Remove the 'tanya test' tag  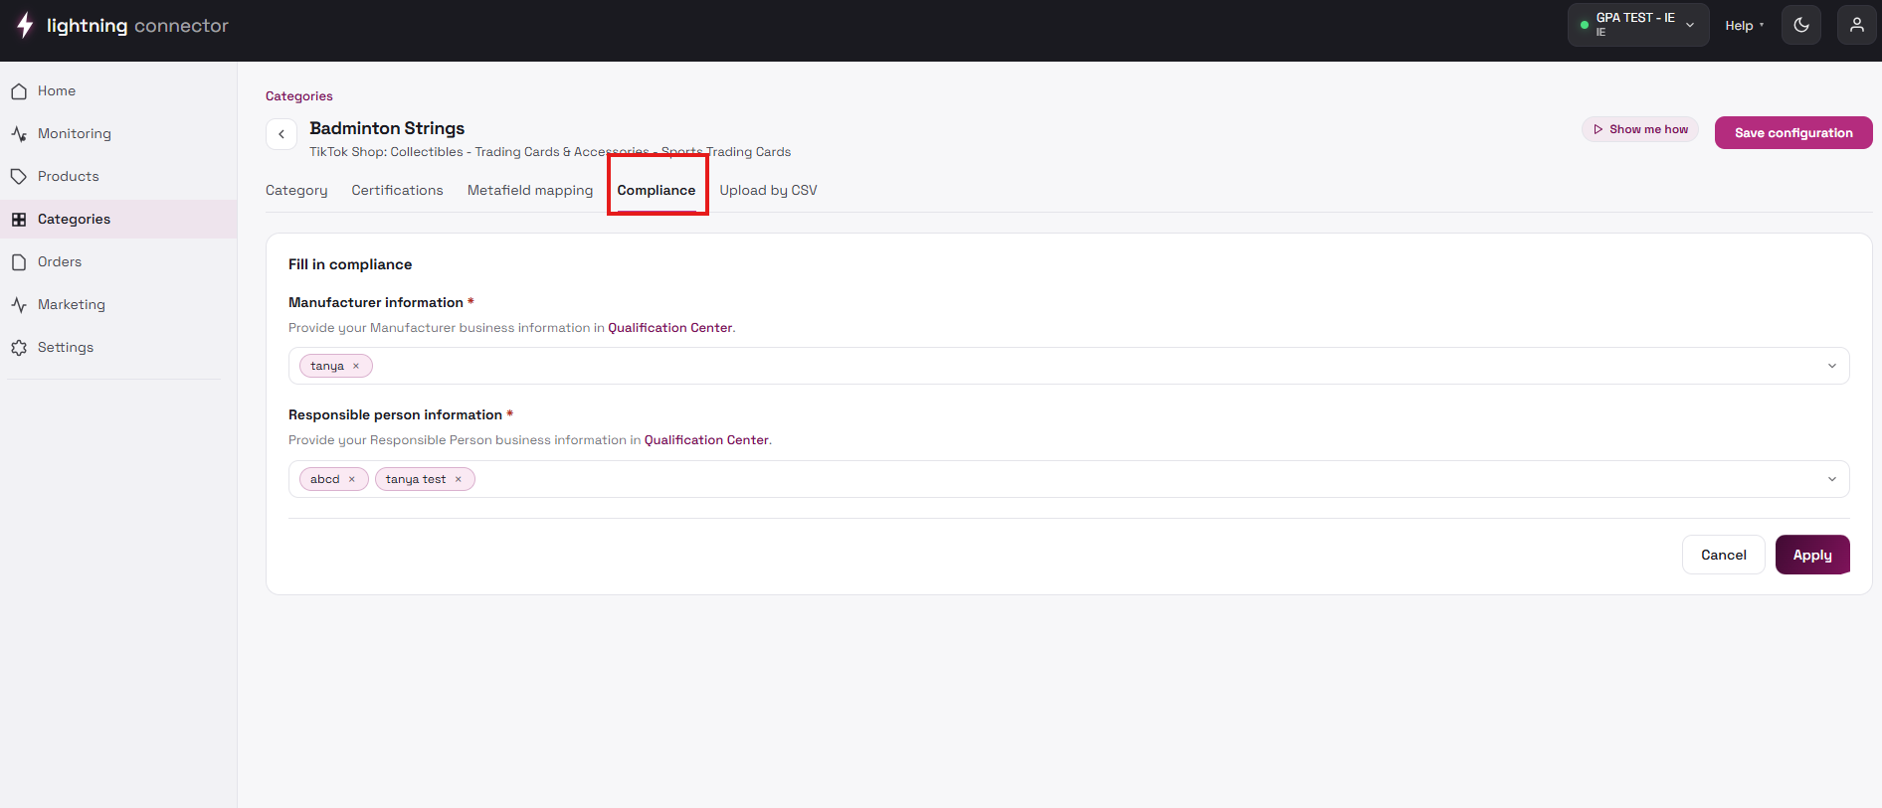point(459,480)
